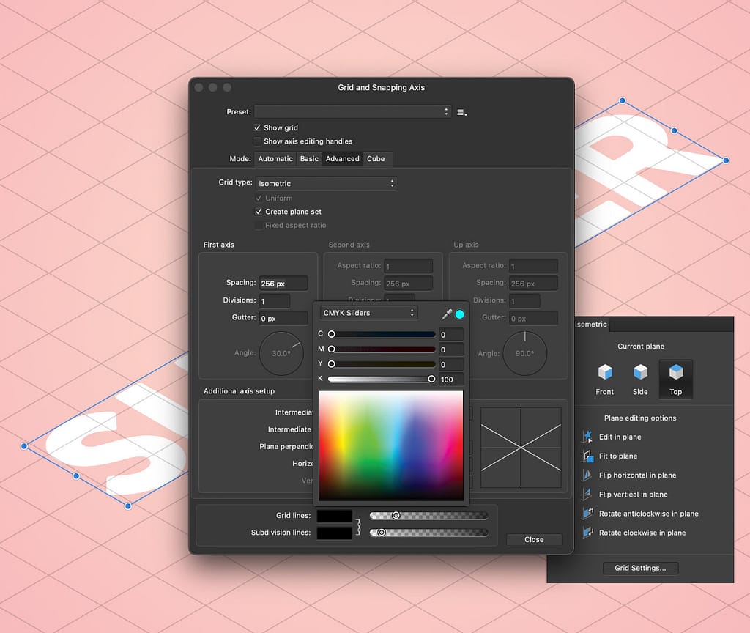Expand the Grid type Isometric dropdown

(x=327, y=183)
